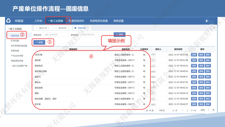
Task: Click the 下一页 next page link
Action: tap(193, 110)
